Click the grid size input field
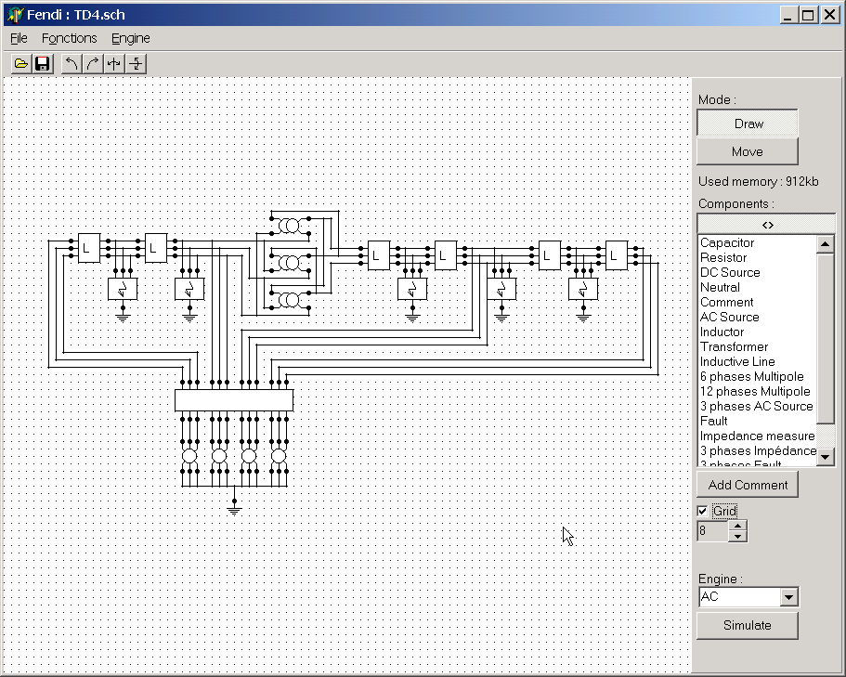 [712, 530]
